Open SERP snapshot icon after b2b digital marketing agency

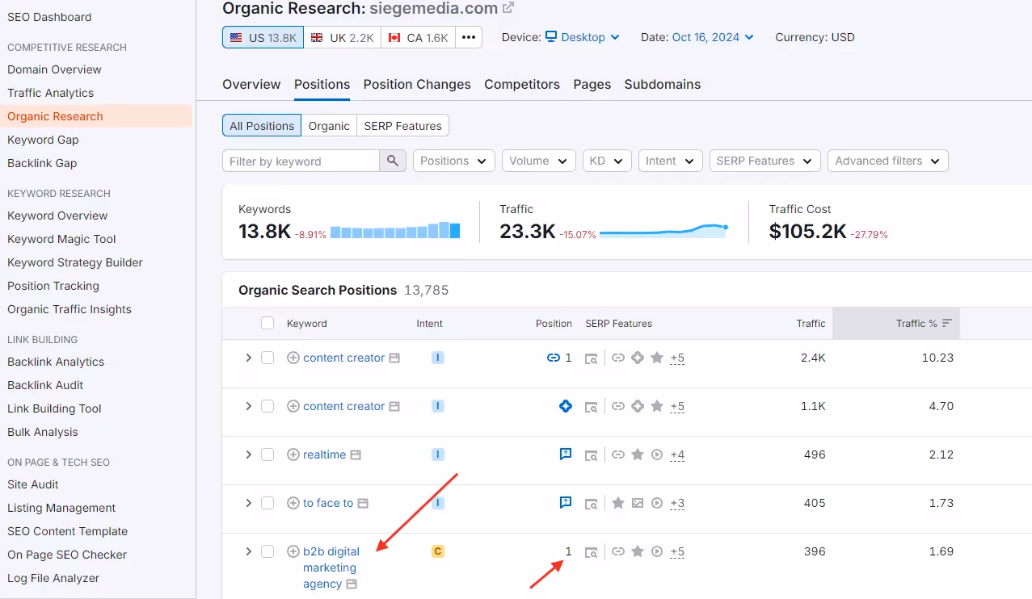(352, 584)
